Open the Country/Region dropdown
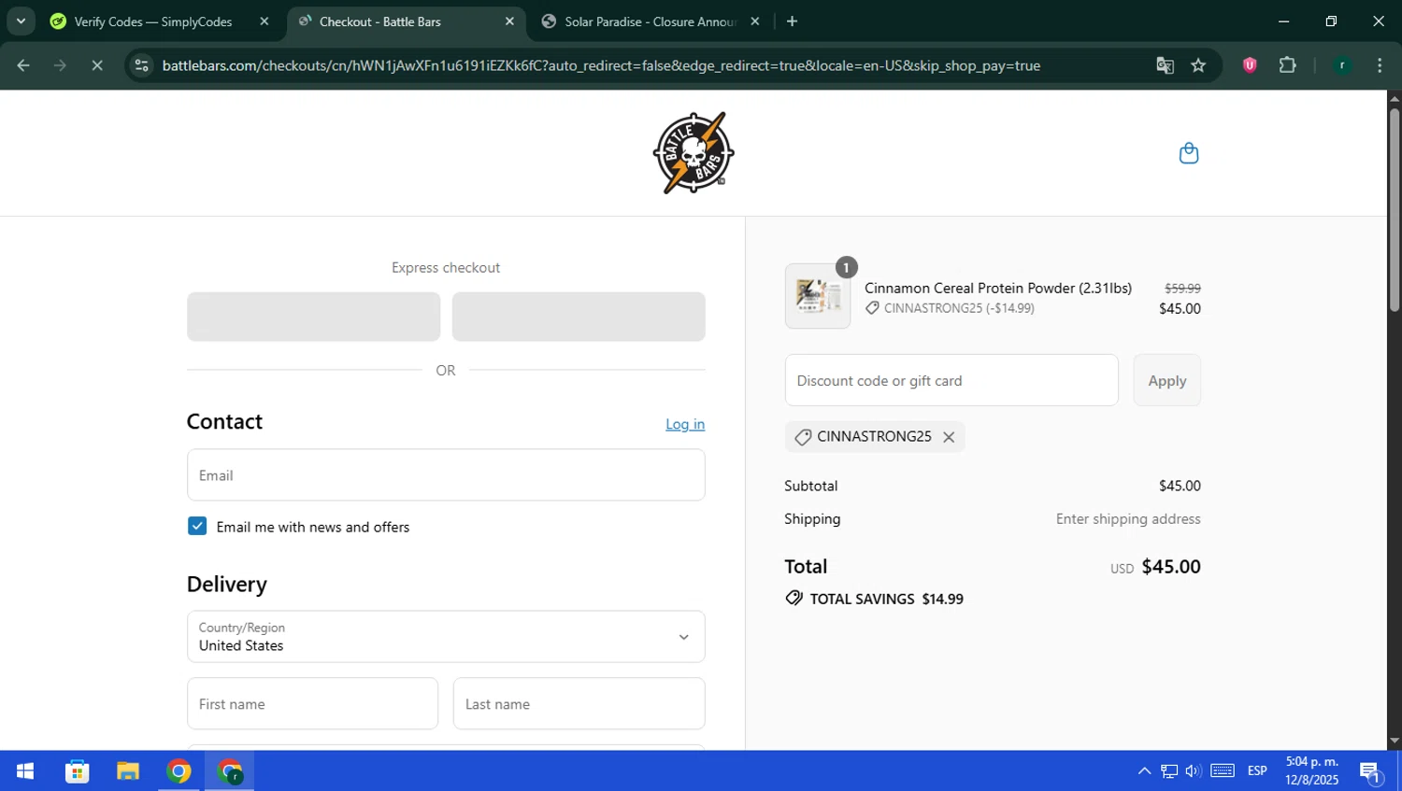Viewport: 1402px width, 791px height. (x=446, y=637)
